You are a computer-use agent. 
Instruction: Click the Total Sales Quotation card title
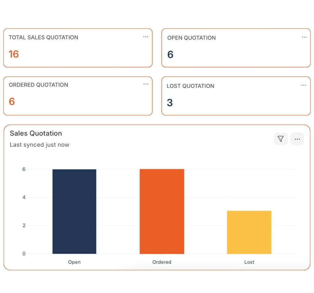[x=43, y=37]
